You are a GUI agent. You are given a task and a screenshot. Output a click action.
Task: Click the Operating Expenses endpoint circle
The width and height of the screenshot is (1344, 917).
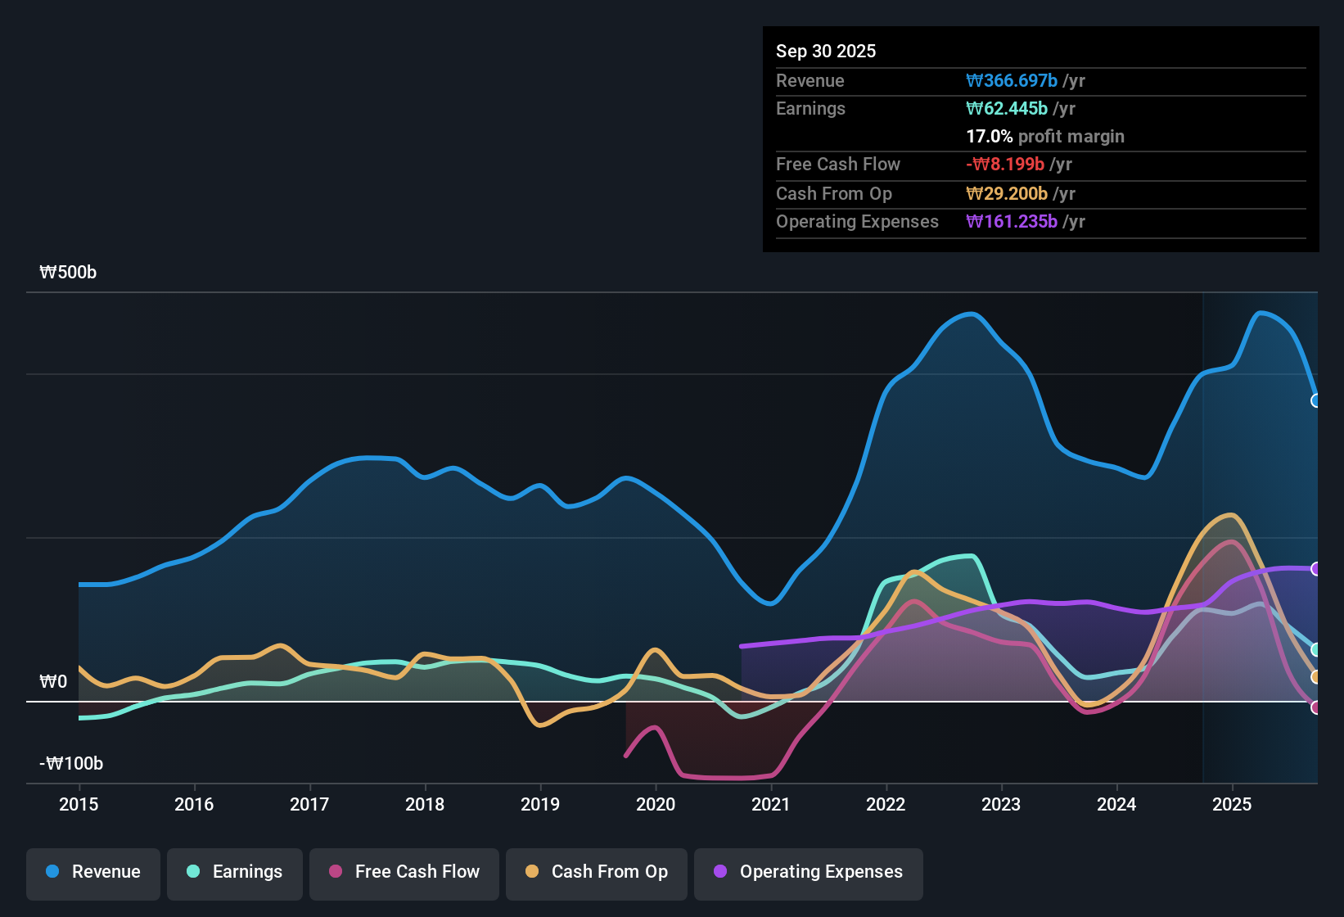pyautogui.click(x=1316, y=569)
